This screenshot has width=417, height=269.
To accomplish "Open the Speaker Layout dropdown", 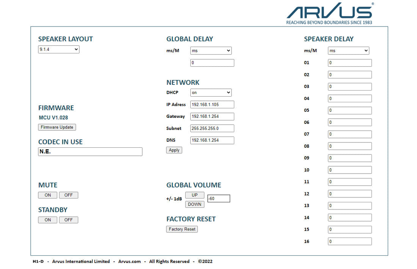I will point(58,49).
